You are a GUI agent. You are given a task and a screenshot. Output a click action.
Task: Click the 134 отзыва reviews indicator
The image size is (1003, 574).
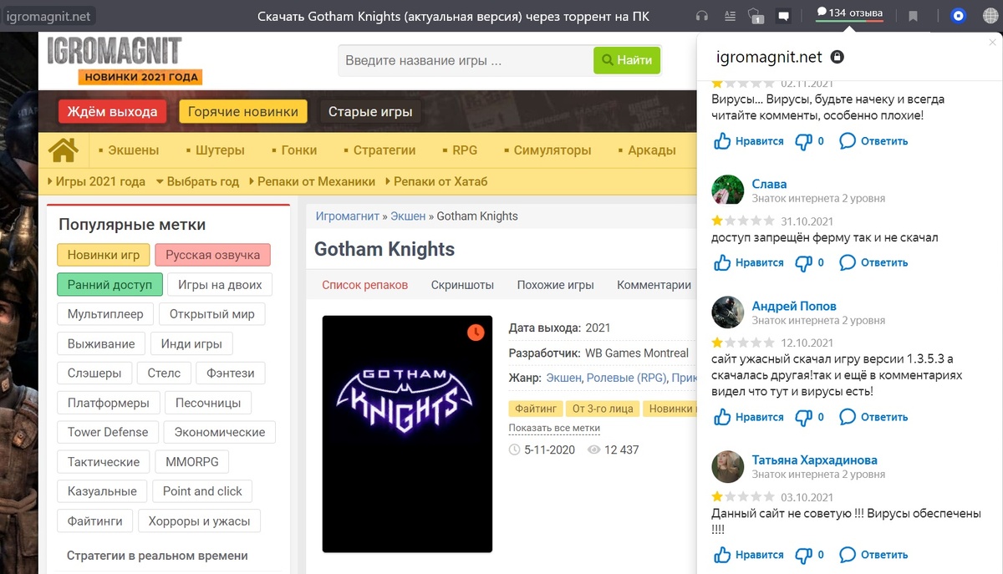coord(849,13)
